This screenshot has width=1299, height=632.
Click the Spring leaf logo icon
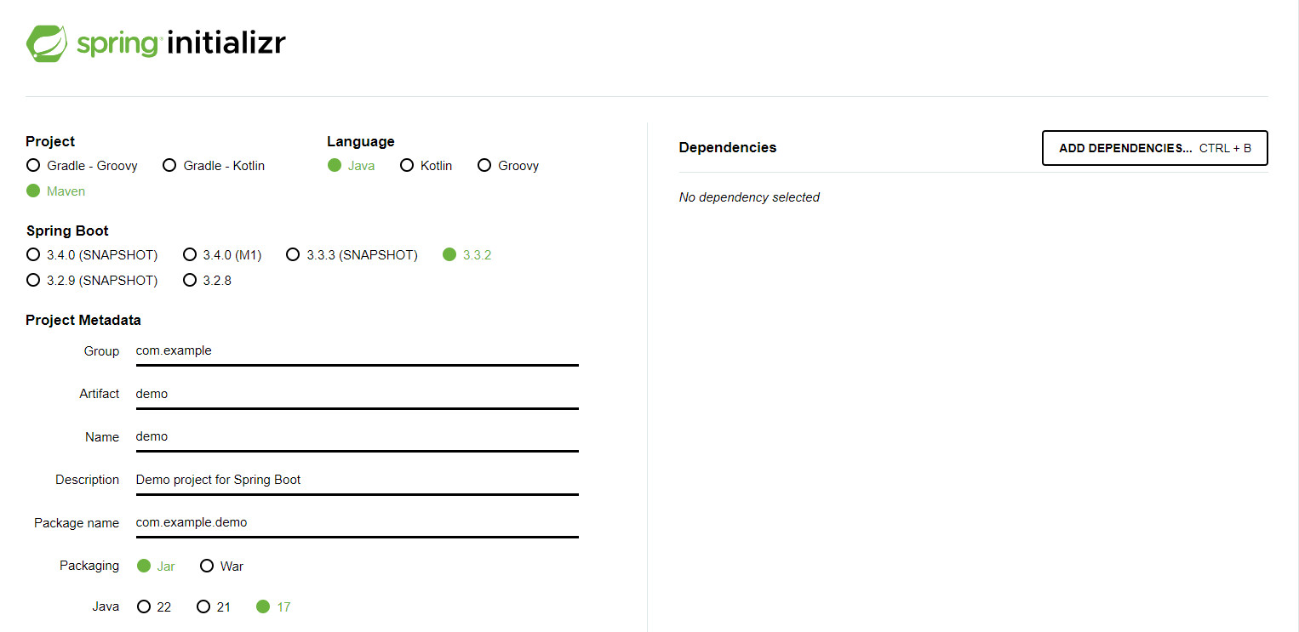point(47,43)
